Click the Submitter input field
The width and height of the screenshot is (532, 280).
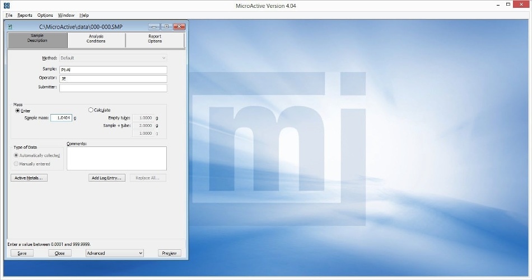(113, 88)
